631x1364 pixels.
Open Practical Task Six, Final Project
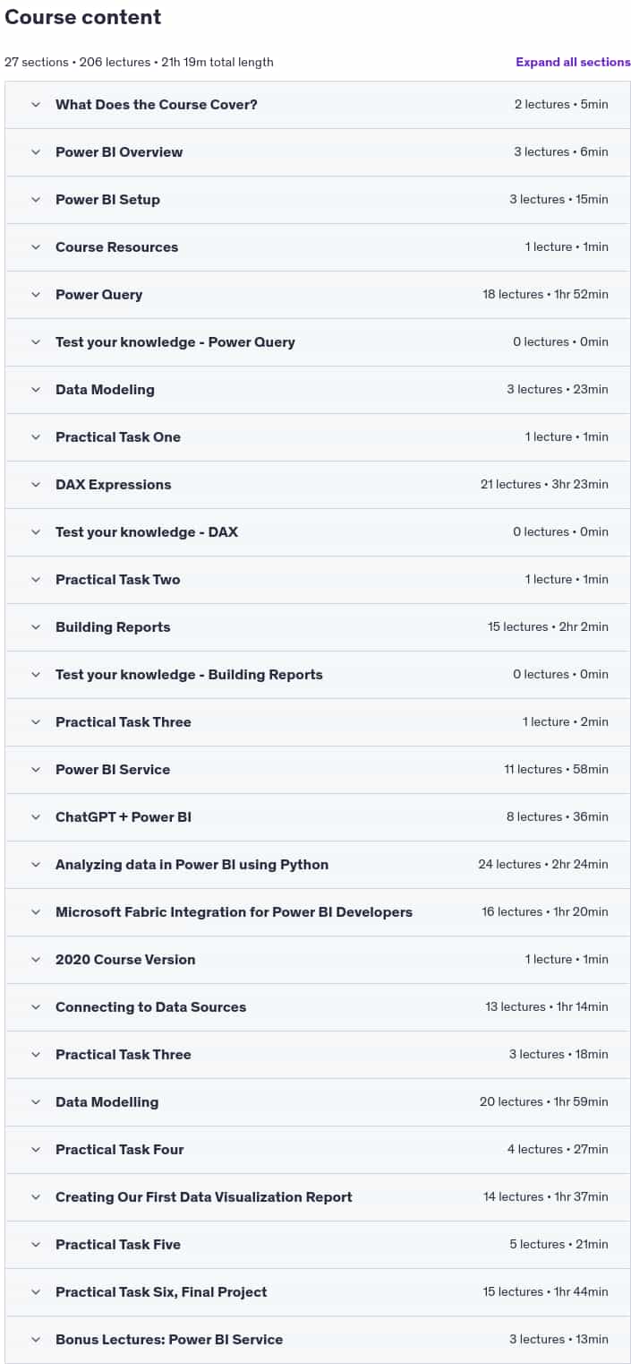click(318, 1292)
